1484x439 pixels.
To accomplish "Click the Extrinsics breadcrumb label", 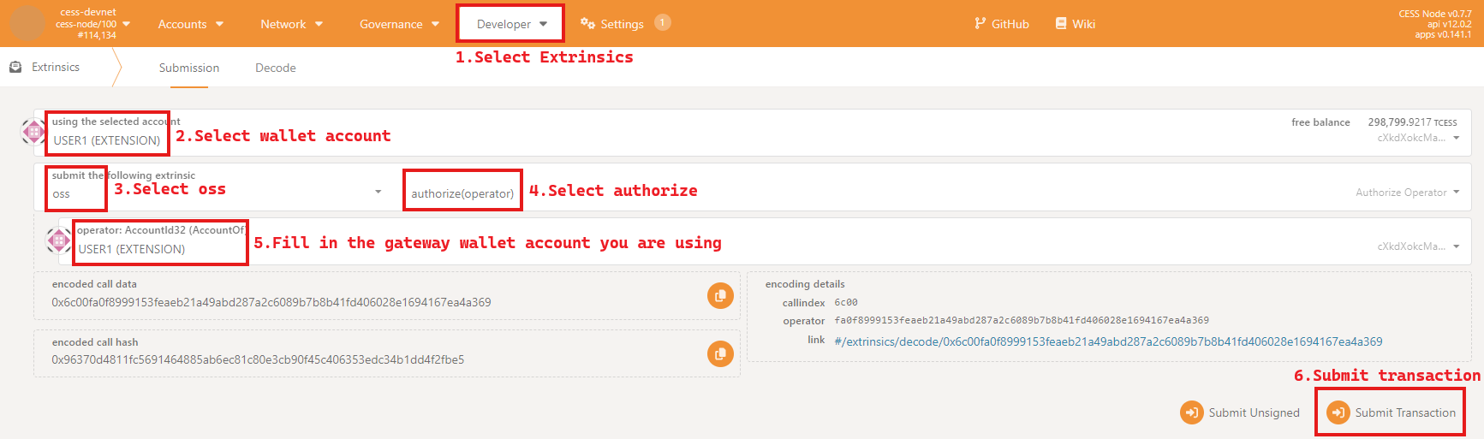I will click(56, 67).
